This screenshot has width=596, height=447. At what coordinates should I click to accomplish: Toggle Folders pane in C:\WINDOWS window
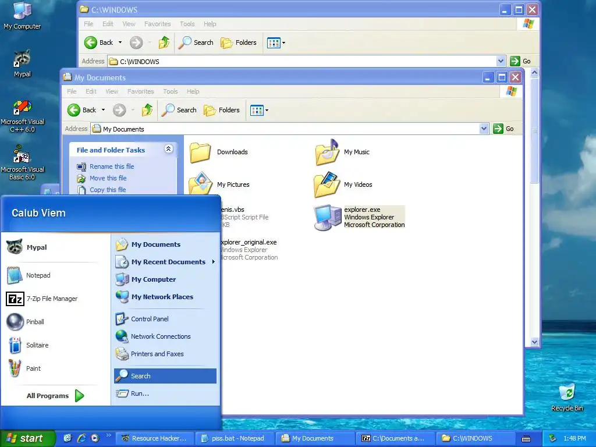pyautogui.click(x=239, y=42)
